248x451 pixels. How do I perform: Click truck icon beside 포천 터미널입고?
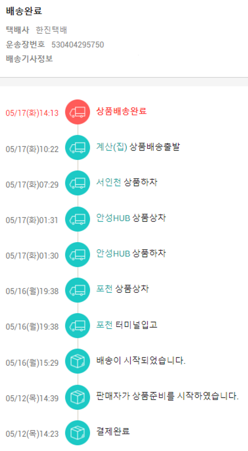click(x=78, y=325)
